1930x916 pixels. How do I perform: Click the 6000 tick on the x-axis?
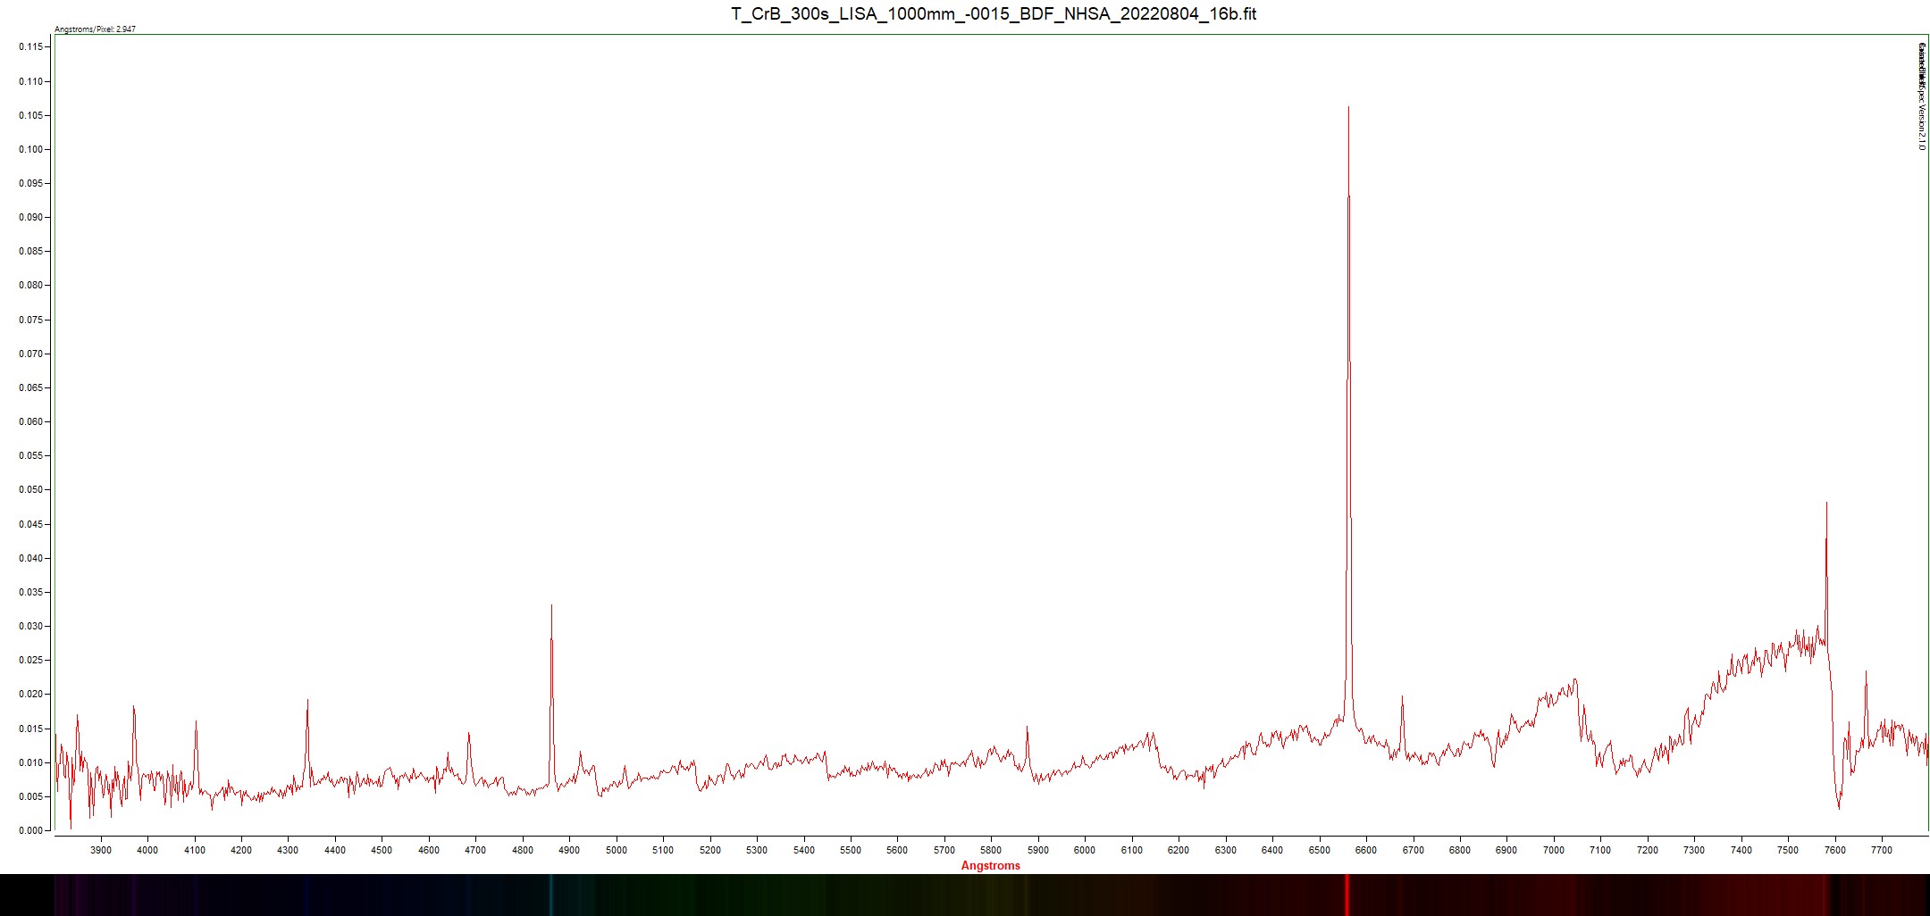(1084, 850)
